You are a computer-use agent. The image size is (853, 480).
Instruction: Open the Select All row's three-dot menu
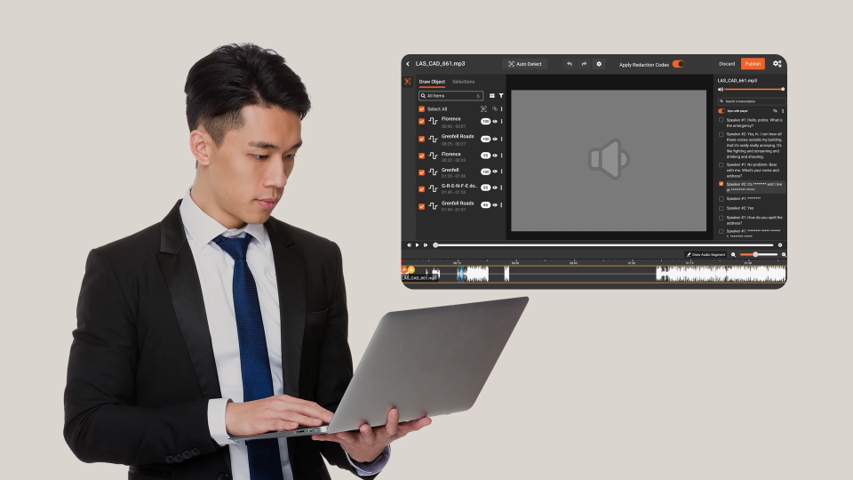coord(502,109)
